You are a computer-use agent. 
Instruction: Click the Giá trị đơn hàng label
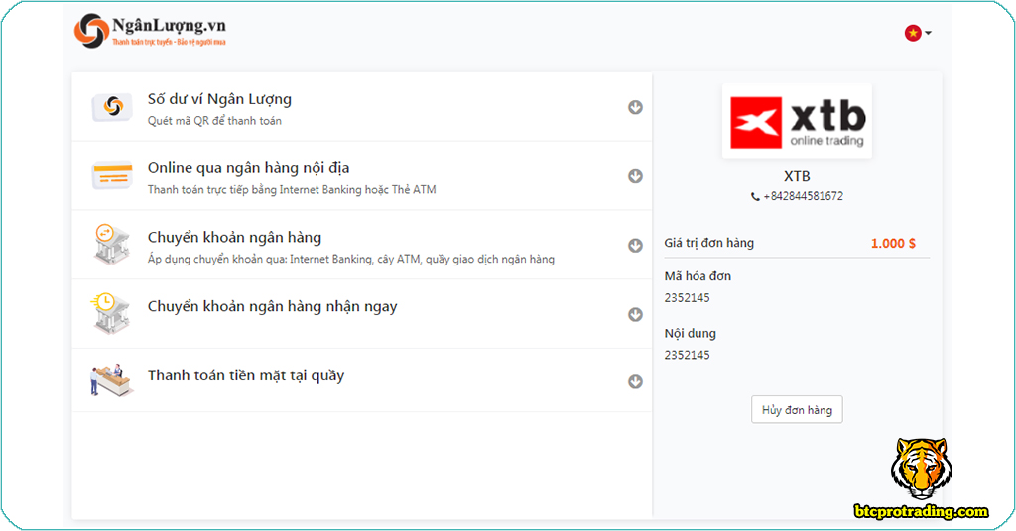708,243
